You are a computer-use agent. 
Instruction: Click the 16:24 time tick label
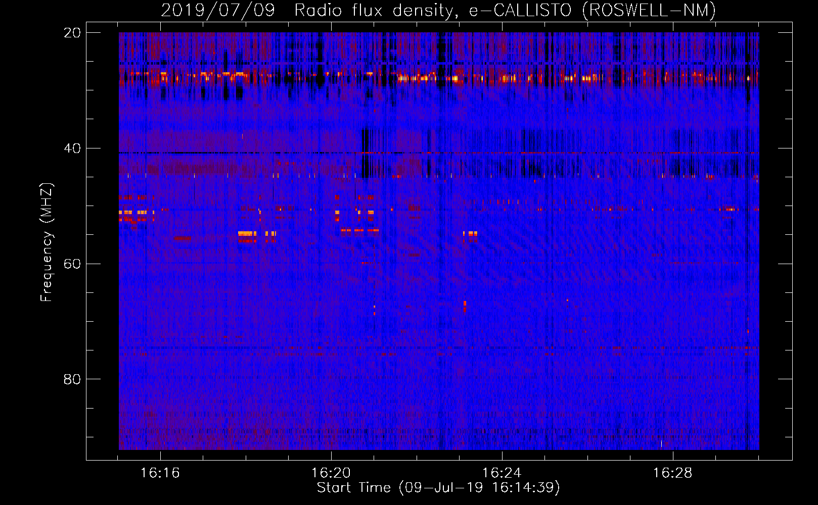tap(502, 473)
